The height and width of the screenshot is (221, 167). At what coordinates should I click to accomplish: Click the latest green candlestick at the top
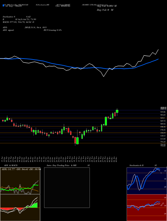click(x=117, y=111)
